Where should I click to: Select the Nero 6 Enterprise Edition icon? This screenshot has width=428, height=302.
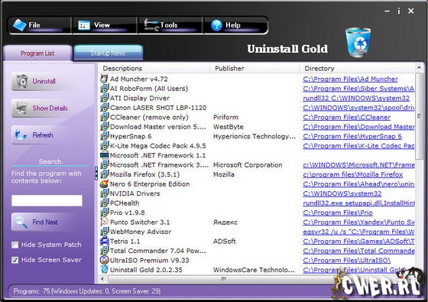104,184
